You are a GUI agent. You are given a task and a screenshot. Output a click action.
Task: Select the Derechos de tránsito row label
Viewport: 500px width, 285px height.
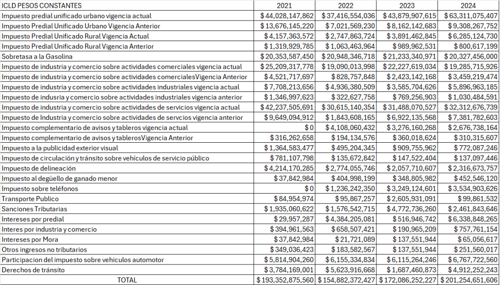point(33,270)
